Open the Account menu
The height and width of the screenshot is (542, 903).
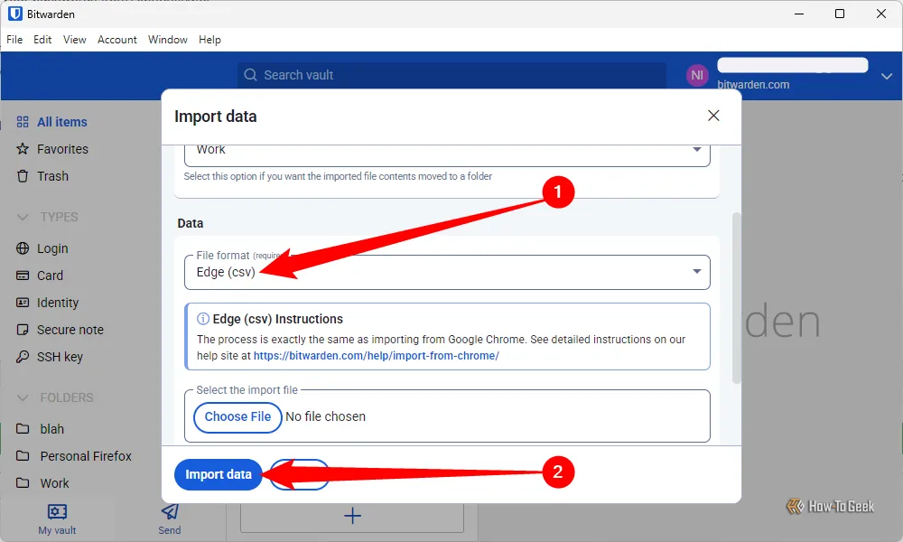point(117,40)
